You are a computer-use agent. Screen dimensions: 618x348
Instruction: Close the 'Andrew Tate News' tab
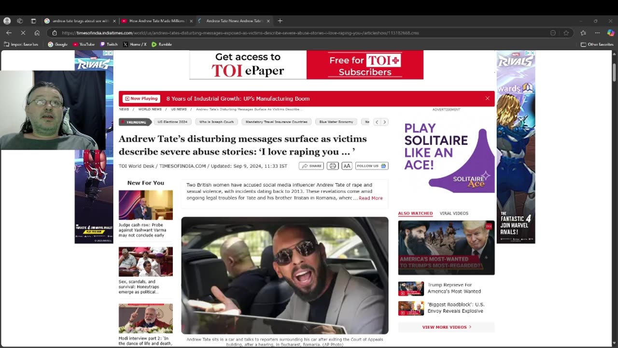(x=268, y=21)
